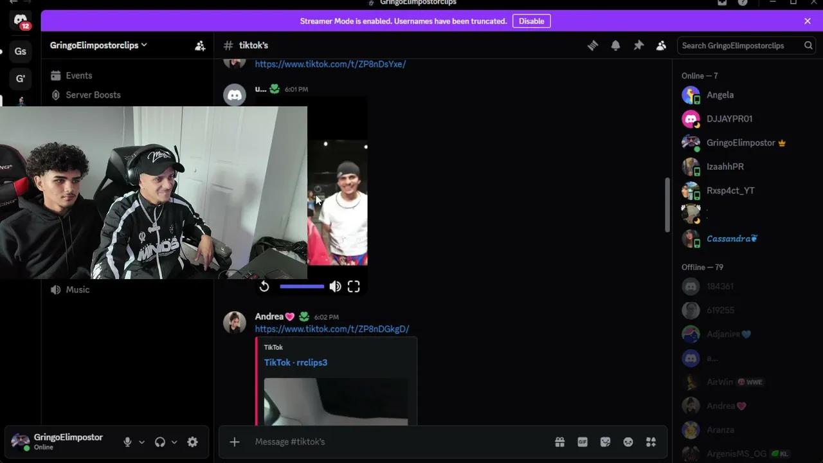Click the "u..." user's Discord avatar in chat
823x463 pixels.
(235, 95)
